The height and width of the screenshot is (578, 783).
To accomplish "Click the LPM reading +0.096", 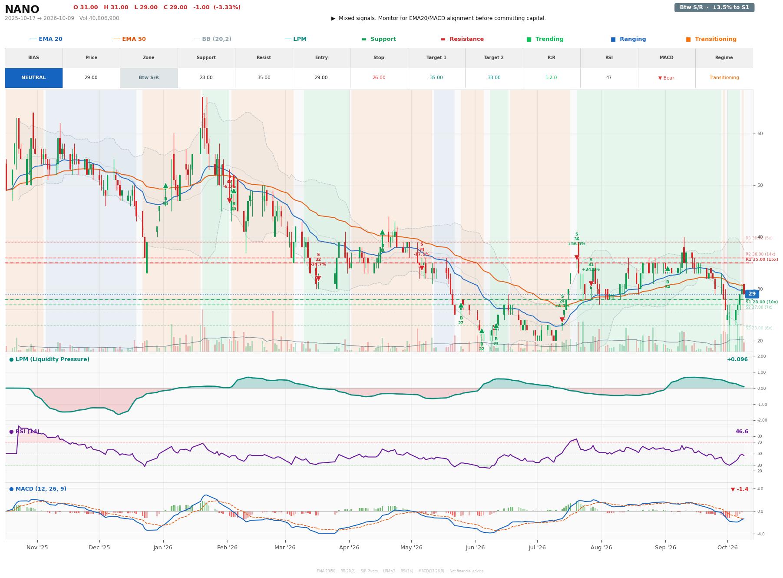I will 737,359.
